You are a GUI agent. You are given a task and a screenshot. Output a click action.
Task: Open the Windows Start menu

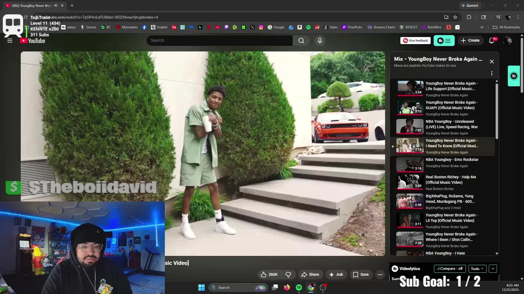click(201, 287)
